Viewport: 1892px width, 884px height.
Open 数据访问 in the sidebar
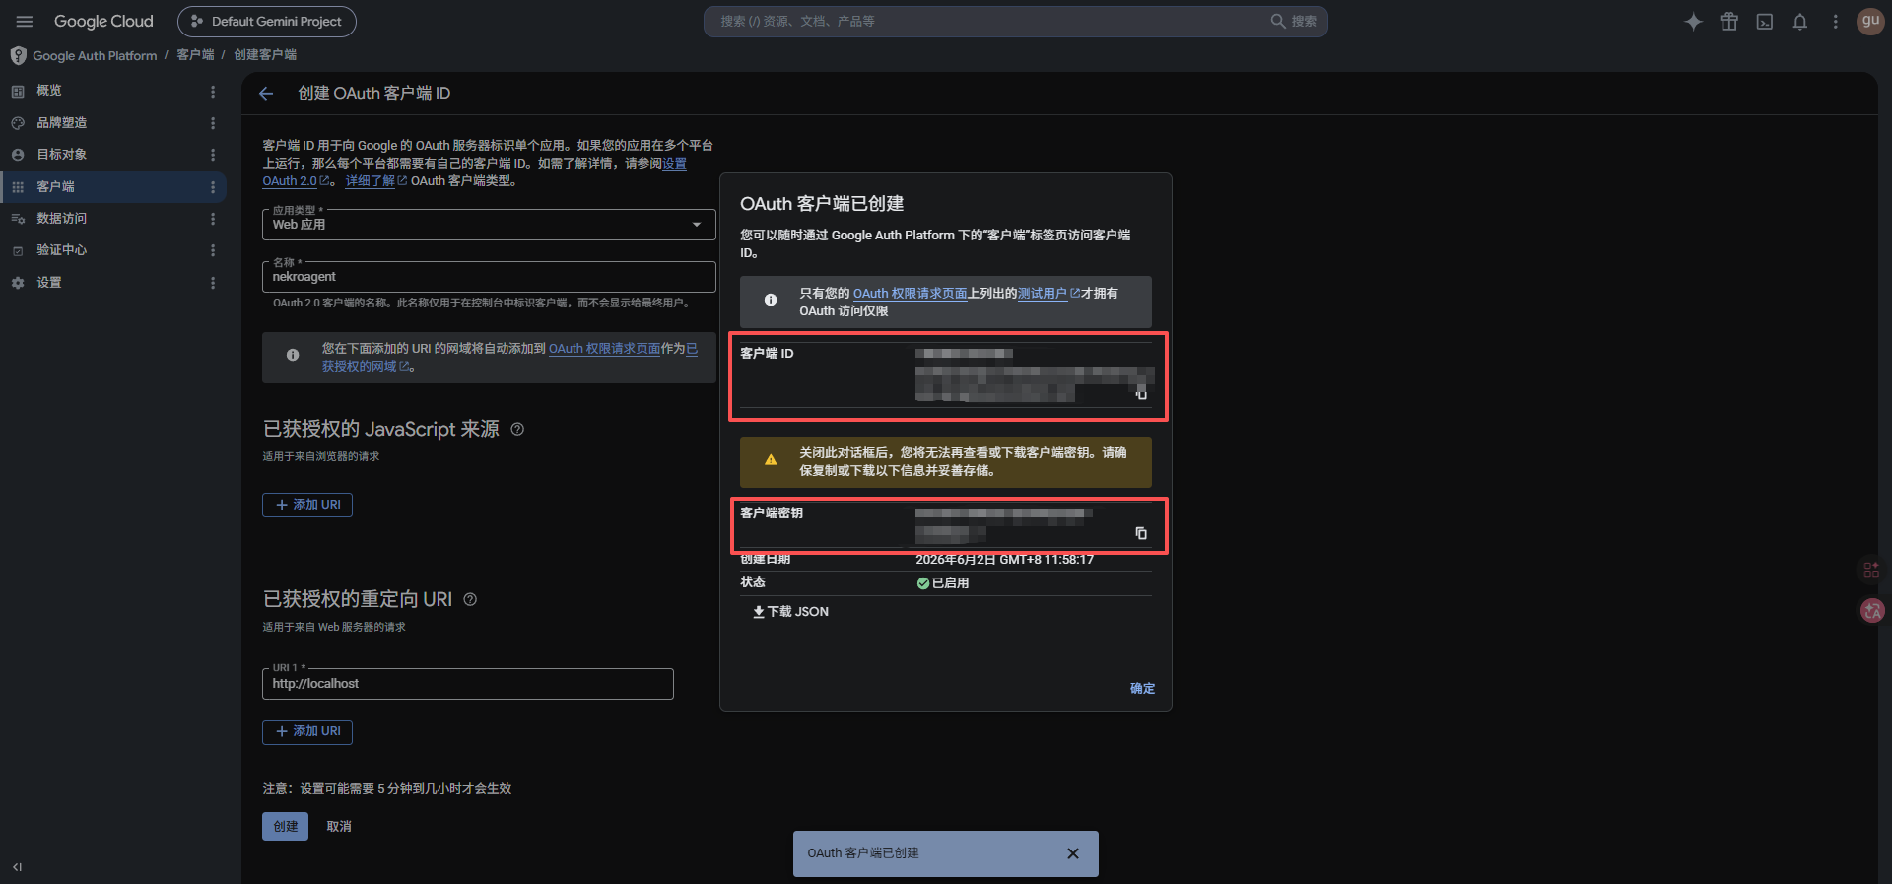[61, 219]
